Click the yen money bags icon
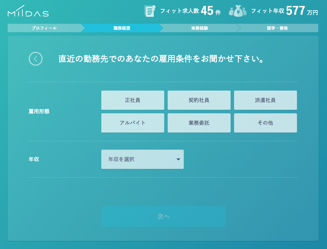The image size is (327, 249). point(238,11)
